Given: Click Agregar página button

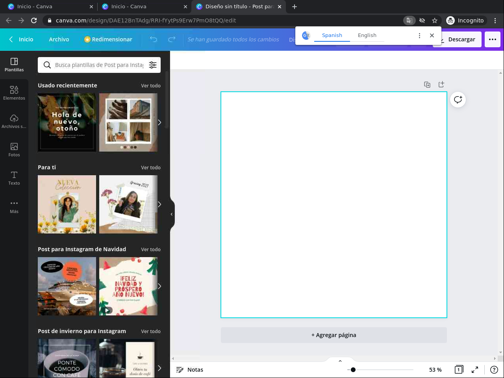Looking at the screenshot, I should [x=334, y=335].
